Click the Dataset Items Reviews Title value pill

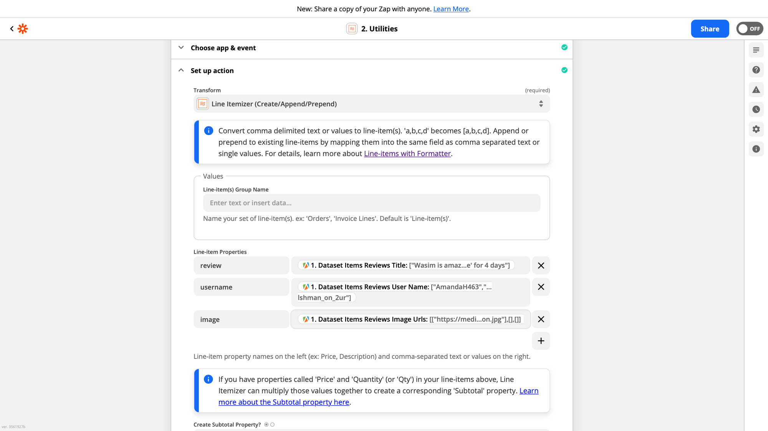pyautogui.click(x=406, y=265)
